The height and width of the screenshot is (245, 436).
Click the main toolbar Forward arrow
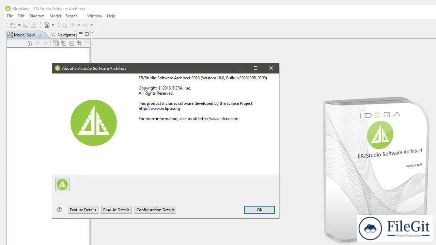click(x=85, y=25)
